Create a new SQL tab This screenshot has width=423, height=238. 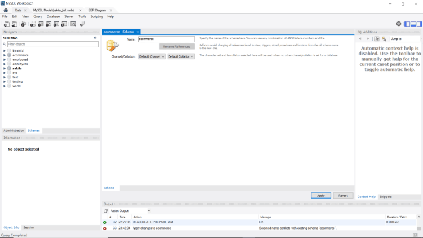click(6, 24)
